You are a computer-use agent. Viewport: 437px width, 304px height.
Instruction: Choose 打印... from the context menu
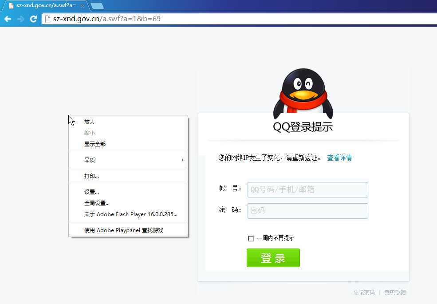pos(128,176)
